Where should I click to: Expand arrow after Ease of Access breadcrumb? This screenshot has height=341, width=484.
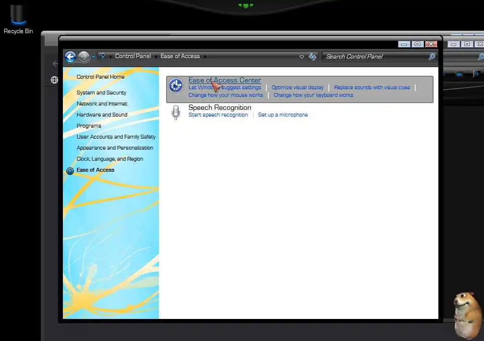click(206, 57)
